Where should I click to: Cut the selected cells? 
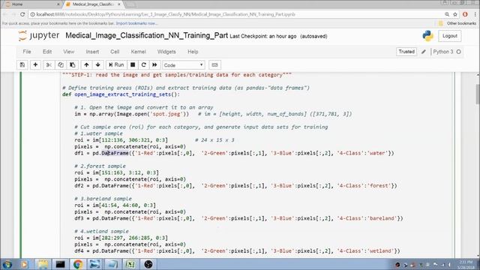pyautogui.click(x=49, y=65)
